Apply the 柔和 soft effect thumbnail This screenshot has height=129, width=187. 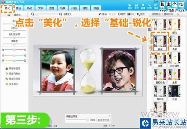pos(174,43)
